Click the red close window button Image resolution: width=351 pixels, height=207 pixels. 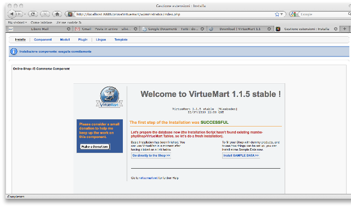pos(10,6)
